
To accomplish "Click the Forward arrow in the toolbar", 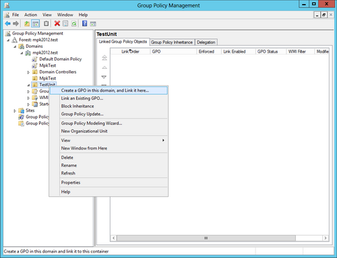I will (16, 24).
